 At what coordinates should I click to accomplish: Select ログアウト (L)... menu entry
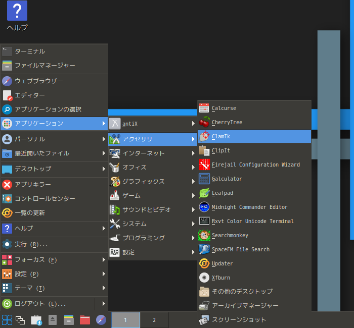tap(48, 304)
